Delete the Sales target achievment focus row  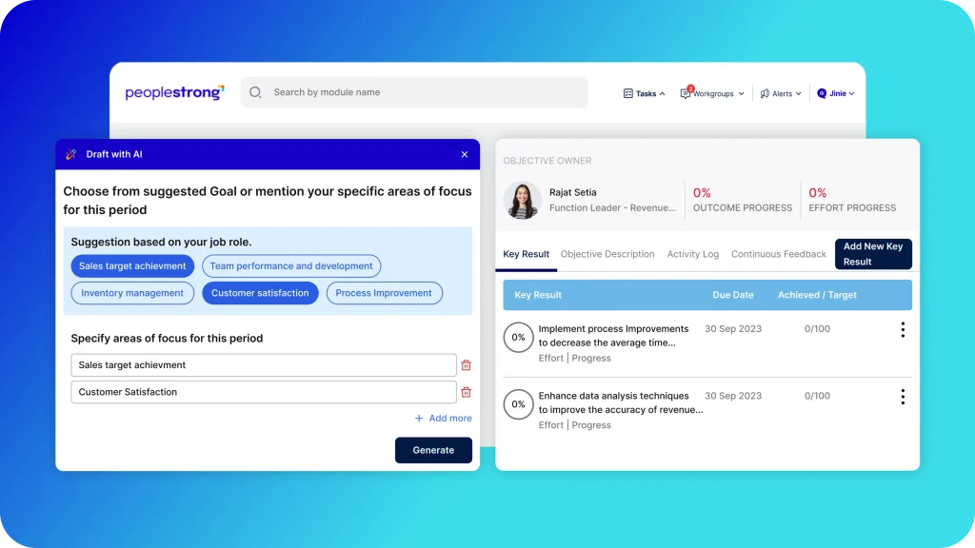pos(466,365)
